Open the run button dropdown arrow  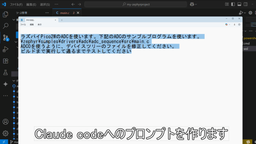pyautogui.click(x=245, y=13)
